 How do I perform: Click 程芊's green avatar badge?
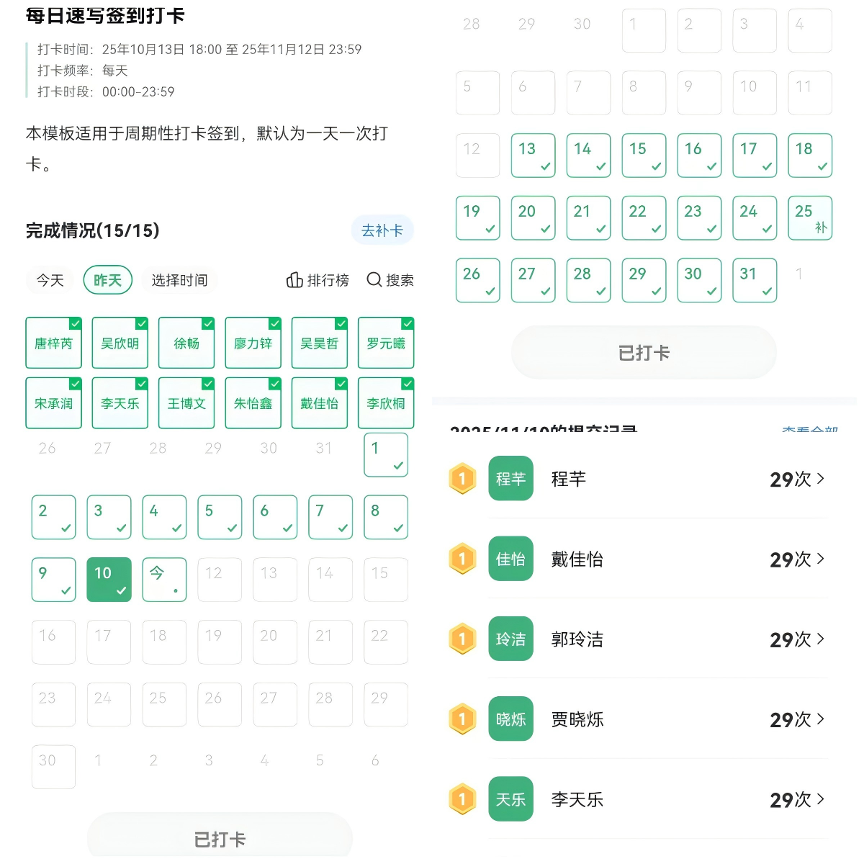pyautogui.click(x=510, y=479)
